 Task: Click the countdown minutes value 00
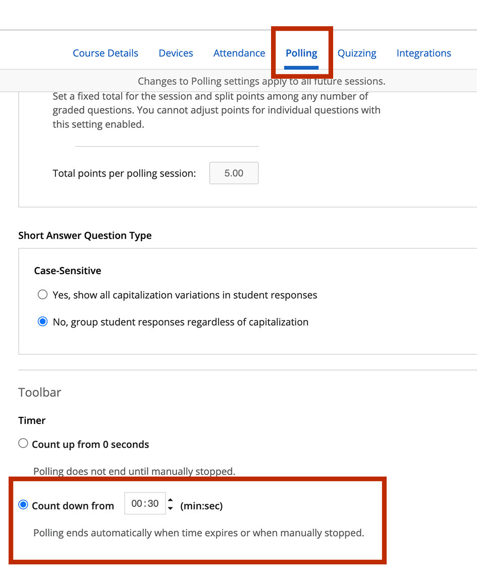(x=137, y=503)
